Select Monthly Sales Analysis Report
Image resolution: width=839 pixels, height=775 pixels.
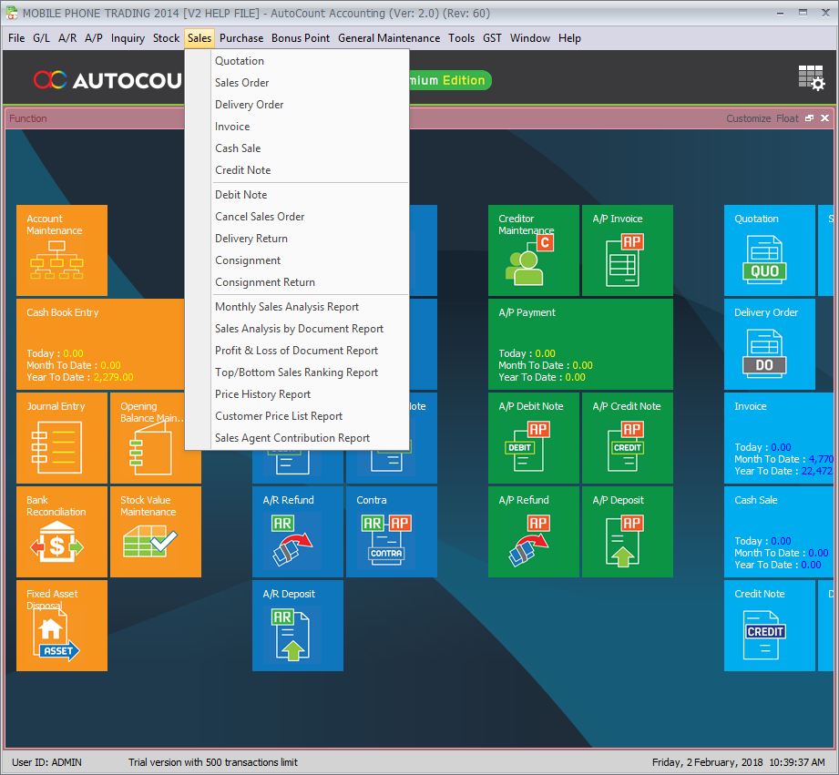287,307
